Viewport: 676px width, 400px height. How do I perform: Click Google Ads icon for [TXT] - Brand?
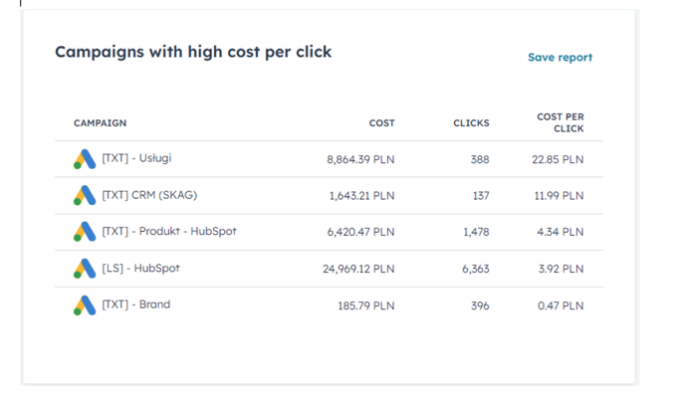(x=85, y=305)
